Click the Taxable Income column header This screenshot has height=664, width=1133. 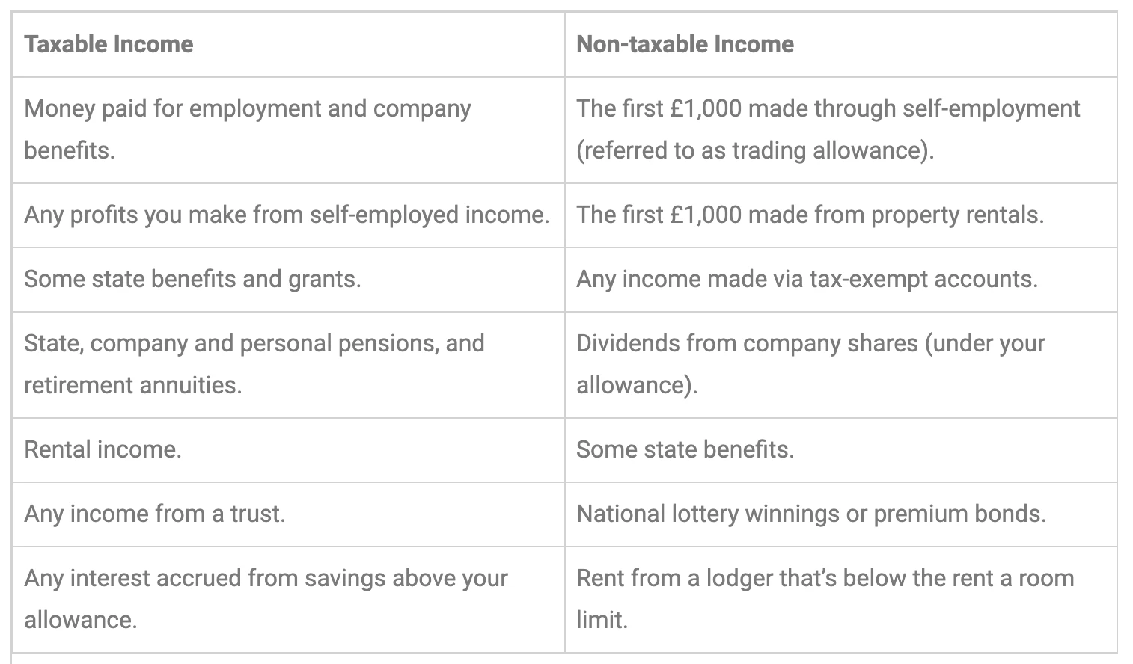(x=288, y=44)
